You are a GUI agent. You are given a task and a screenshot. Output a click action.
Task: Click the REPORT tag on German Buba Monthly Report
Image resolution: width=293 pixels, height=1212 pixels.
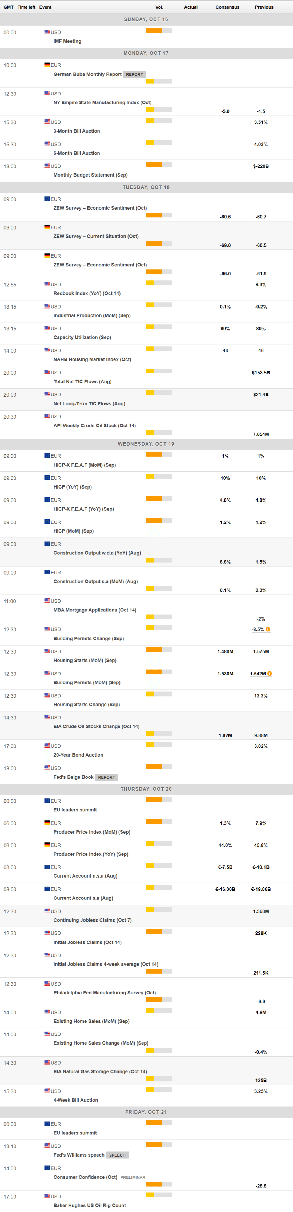pyautogui.click(x=134, y=74)
